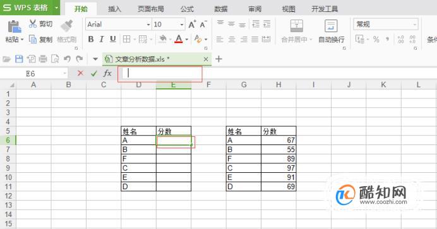The width and height of the screenshot is (437, 229).
Task: Click the Undo arrow icon
Action: (x=67, y=59)
